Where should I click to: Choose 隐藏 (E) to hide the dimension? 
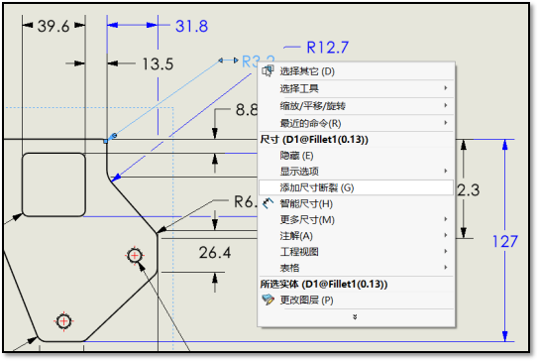point(356,156)
